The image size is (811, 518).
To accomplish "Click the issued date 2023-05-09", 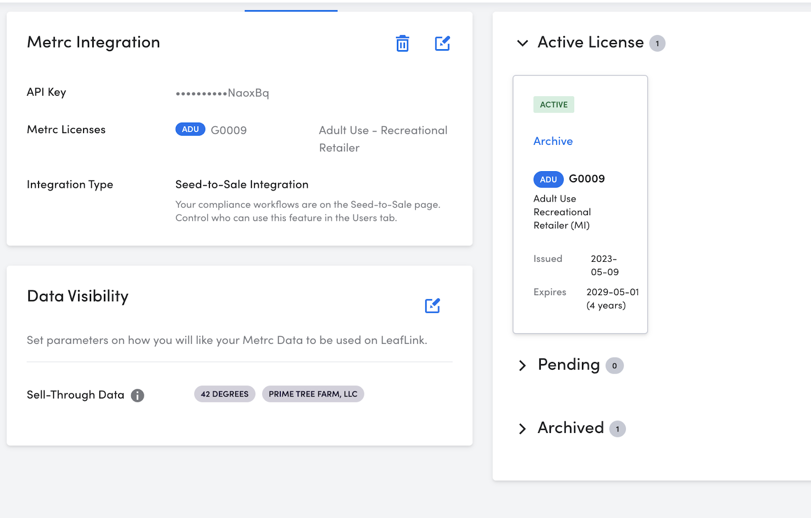I will tap(605, 265).
